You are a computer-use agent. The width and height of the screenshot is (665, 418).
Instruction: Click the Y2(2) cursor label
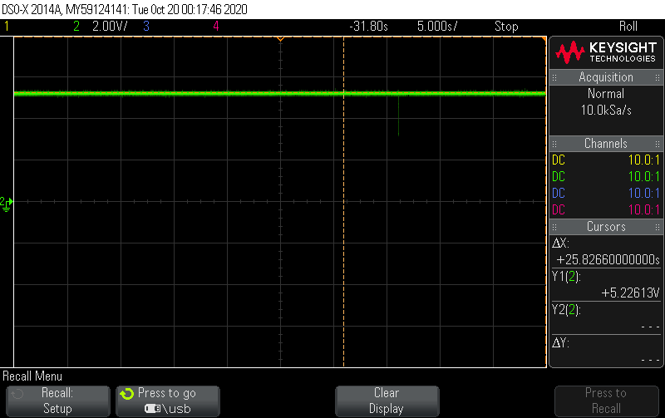566,310
